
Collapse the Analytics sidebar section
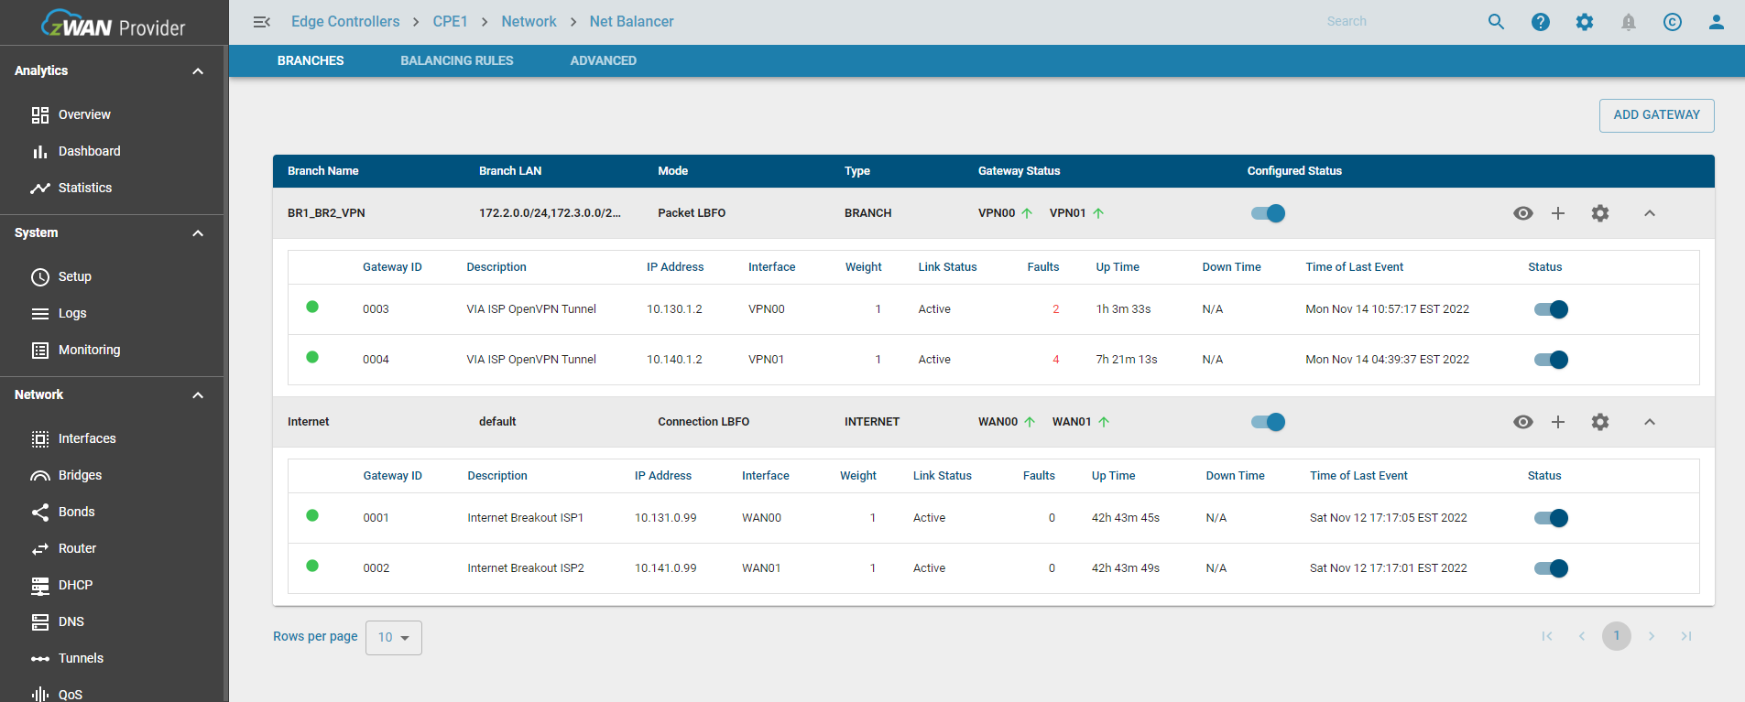point(197,71)
